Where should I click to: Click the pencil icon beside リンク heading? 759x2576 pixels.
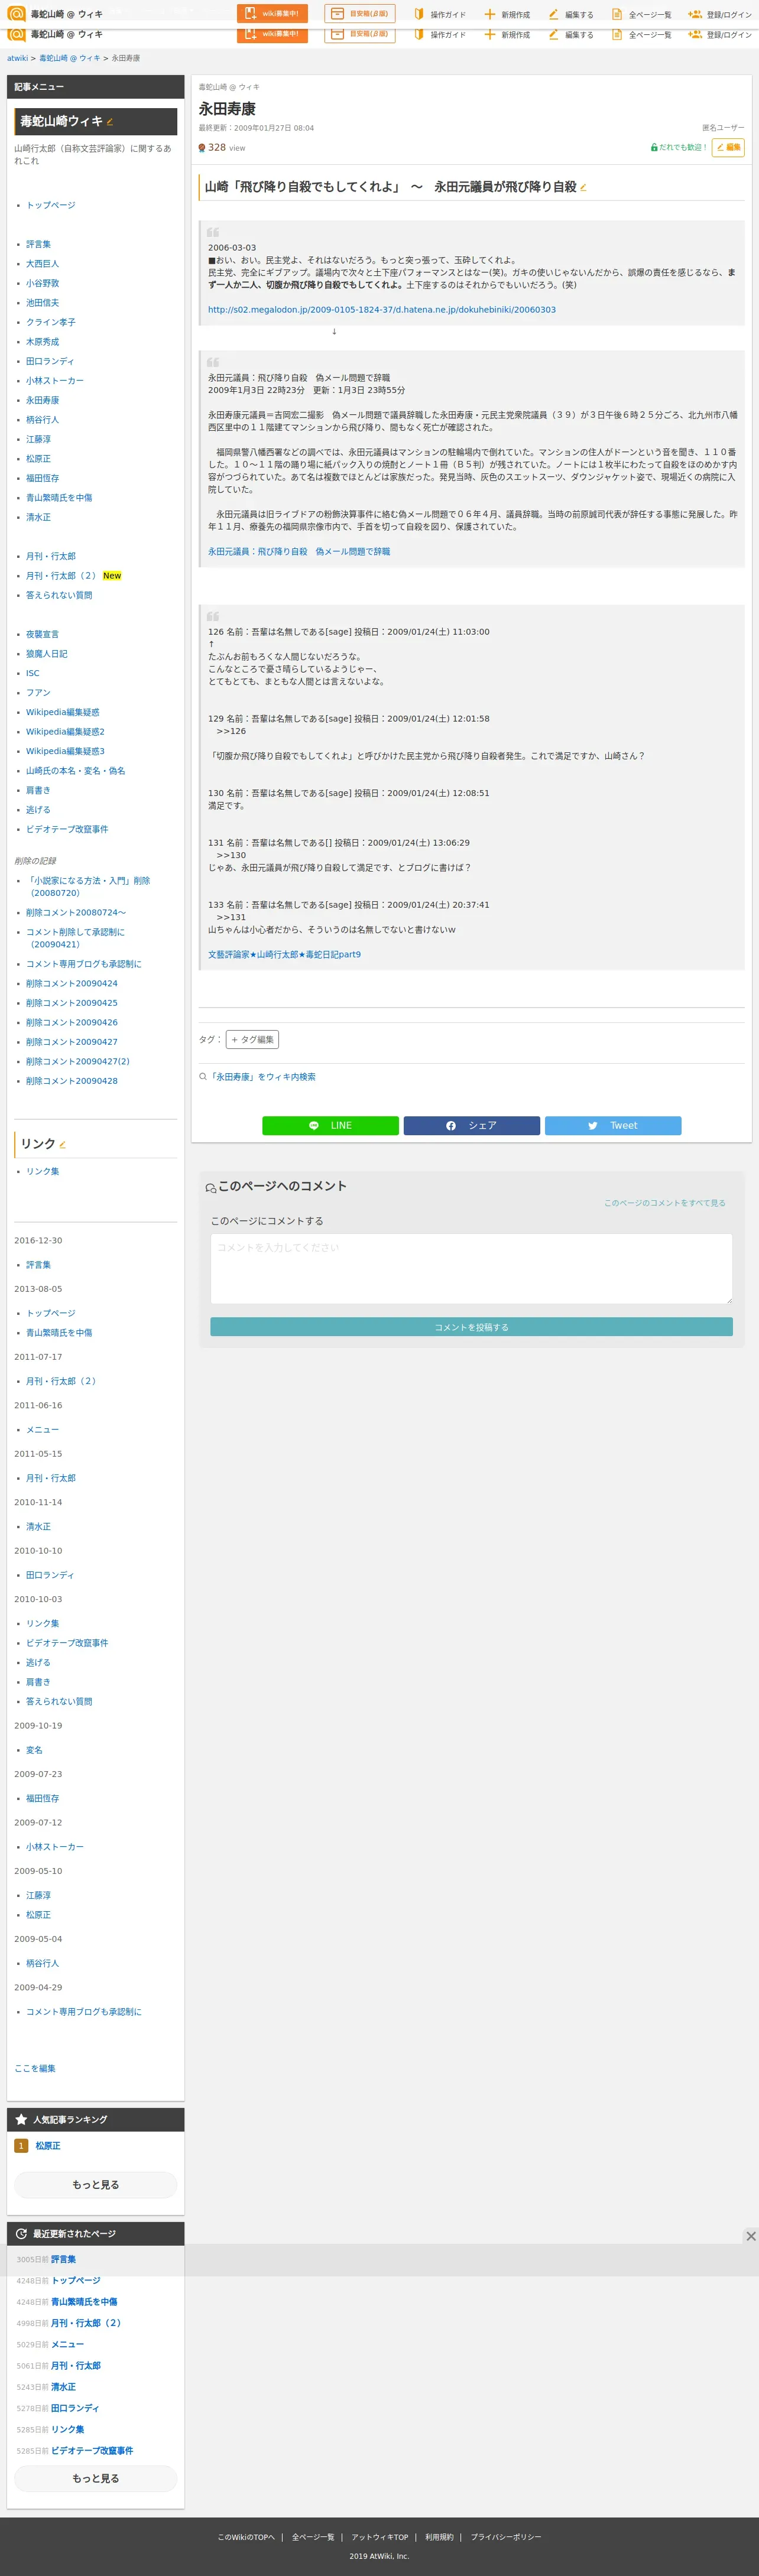click(x=63, y=1145)
